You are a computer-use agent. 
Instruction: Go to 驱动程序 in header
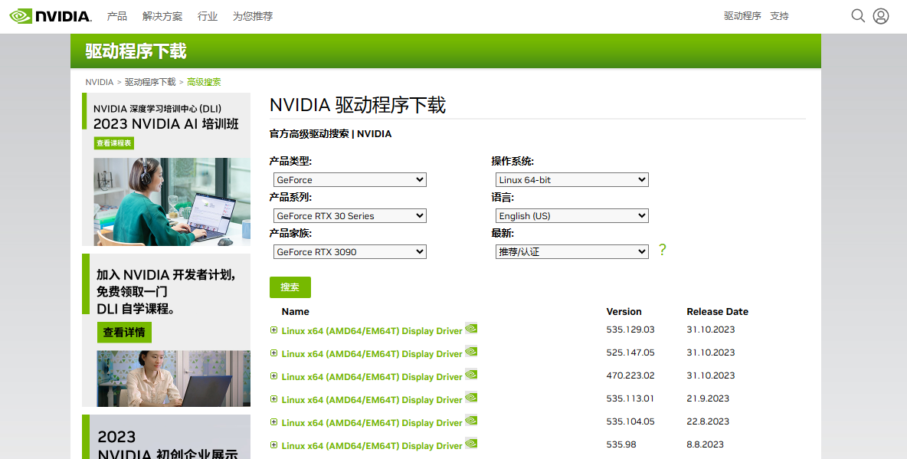click(742, 16)
